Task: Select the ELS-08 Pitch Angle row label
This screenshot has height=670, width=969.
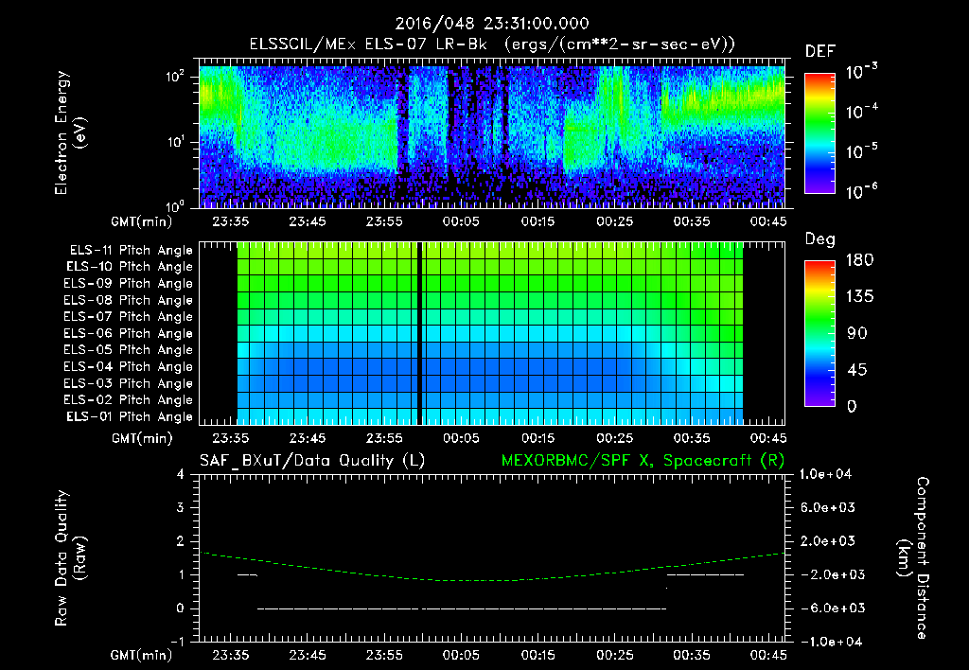Action: coord(129,300)
